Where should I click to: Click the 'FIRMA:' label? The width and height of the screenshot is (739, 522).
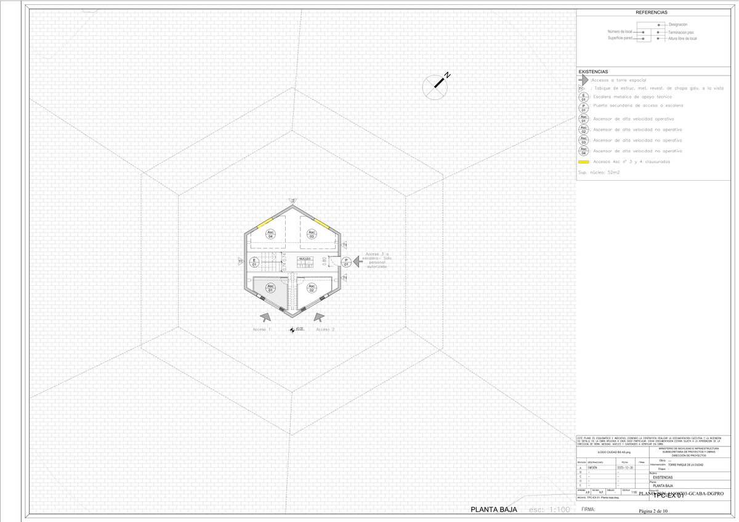click(588, 509)
